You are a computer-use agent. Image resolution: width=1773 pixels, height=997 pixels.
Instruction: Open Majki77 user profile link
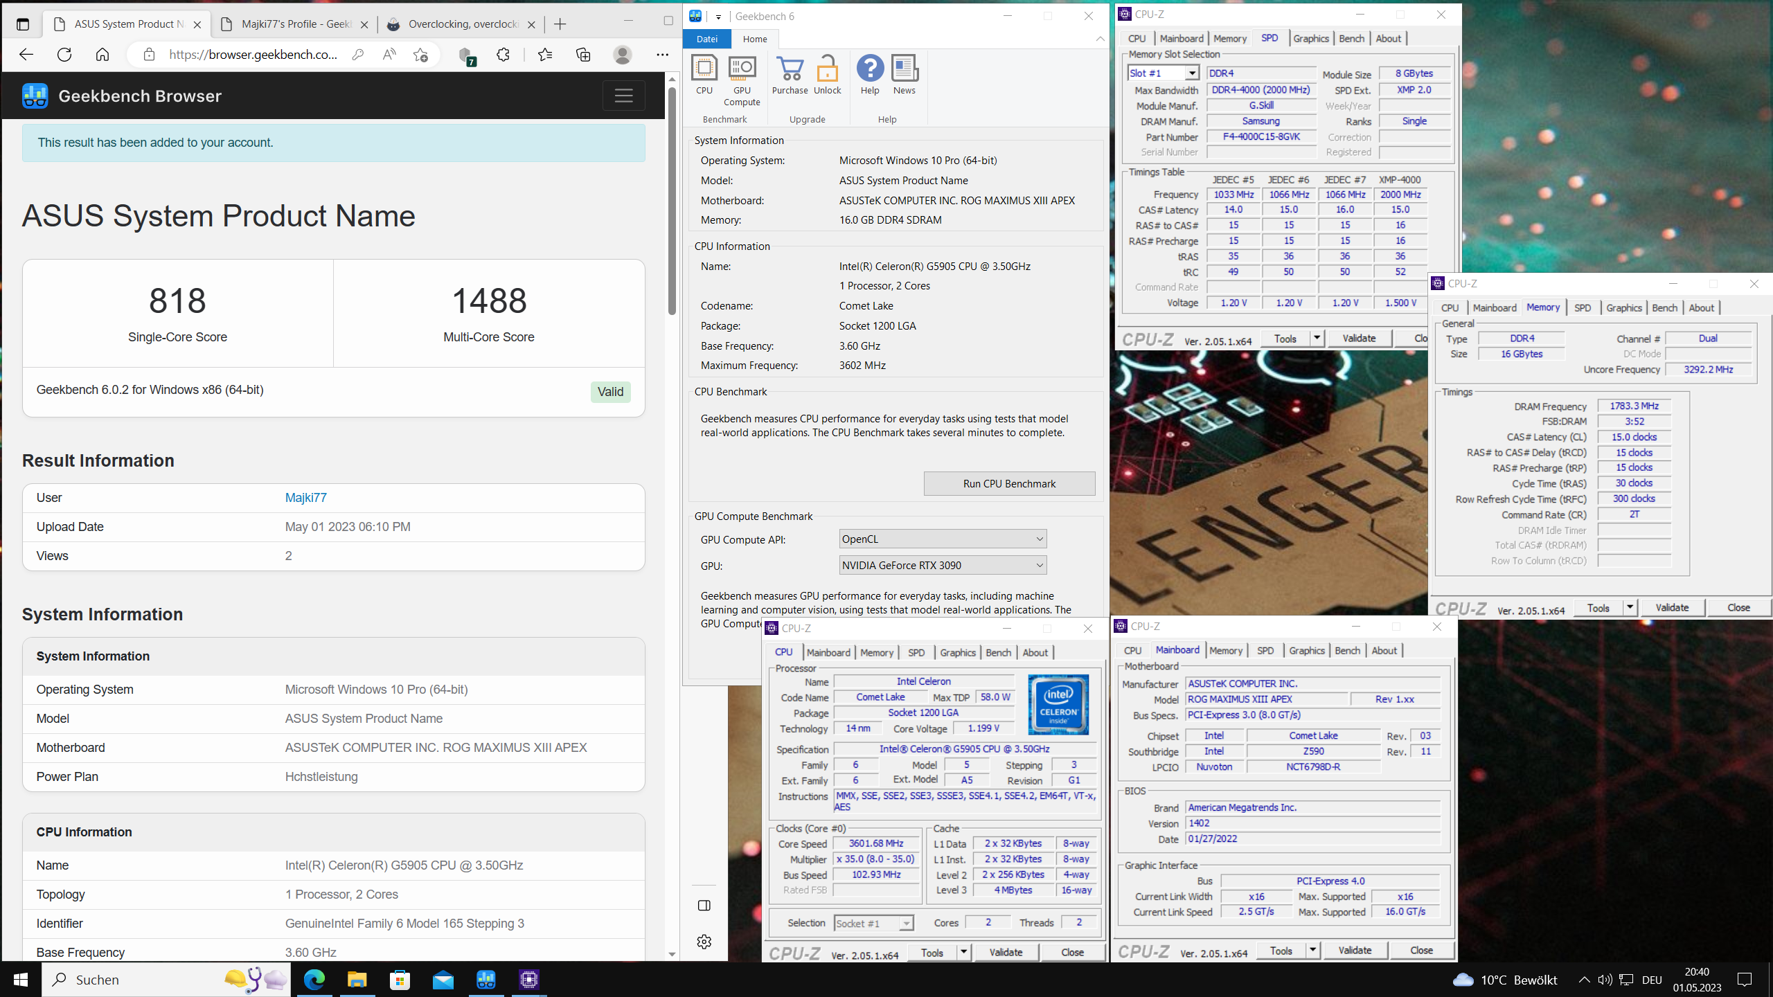305,497
